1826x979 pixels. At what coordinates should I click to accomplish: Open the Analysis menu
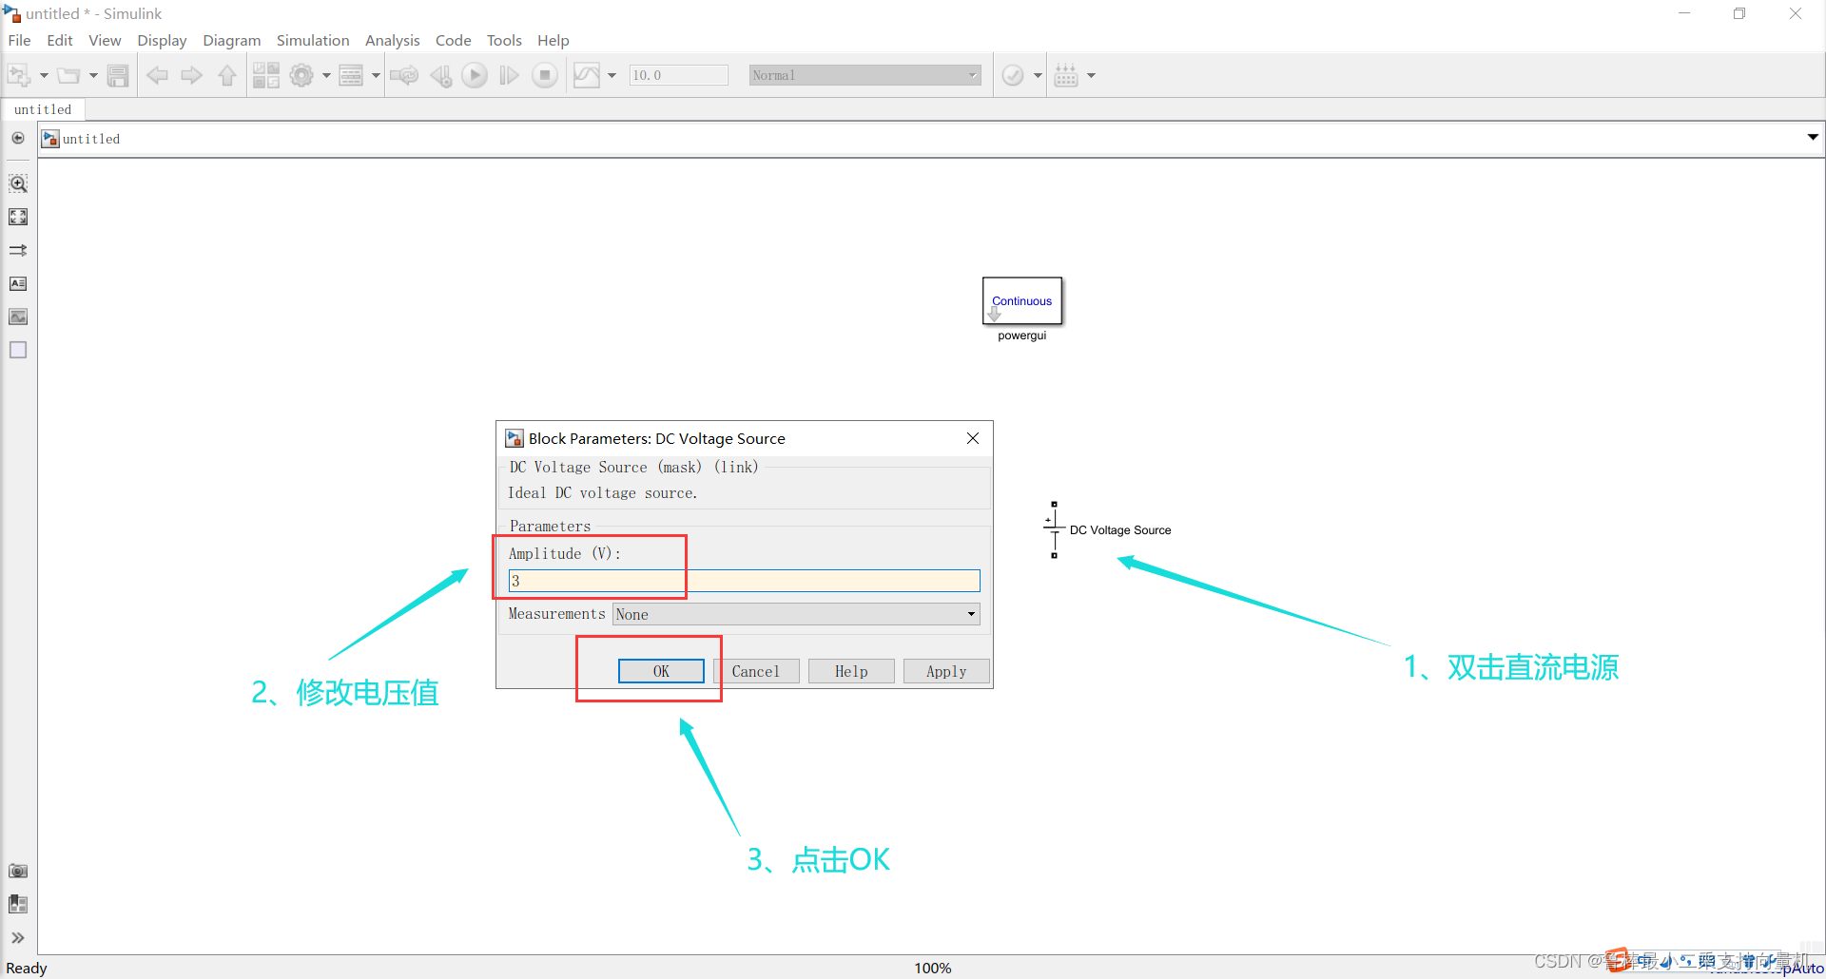[392, 40]
